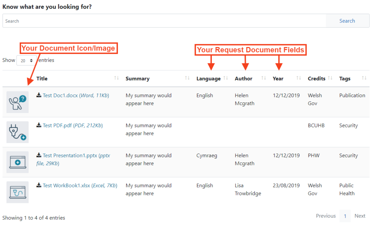Sort by Language column header

pos(209,79)
